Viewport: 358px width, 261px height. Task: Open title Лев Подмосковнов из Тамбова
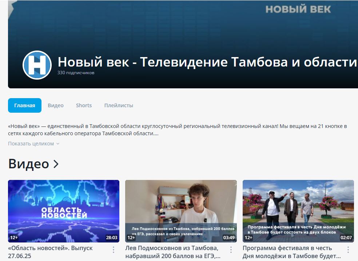point(173,252)
